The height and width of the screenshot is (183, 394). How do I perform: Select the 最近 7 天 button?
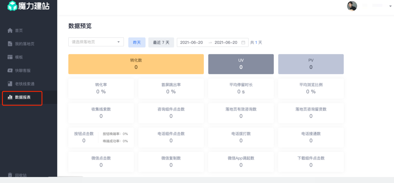(x=161, y=42)
